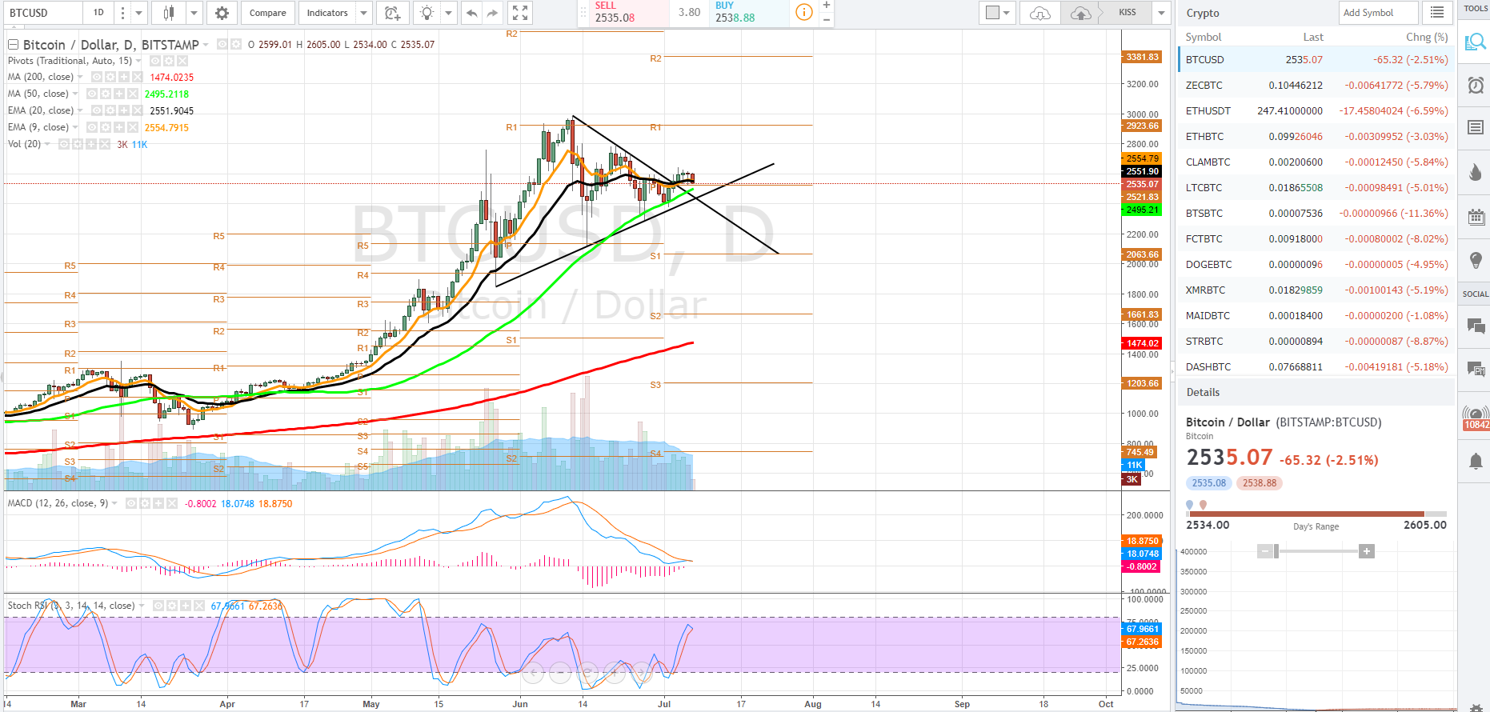Select the ETHUSDT row in watchlist
Screen dimensions: 1490x712
click(x=1316, y=110)
